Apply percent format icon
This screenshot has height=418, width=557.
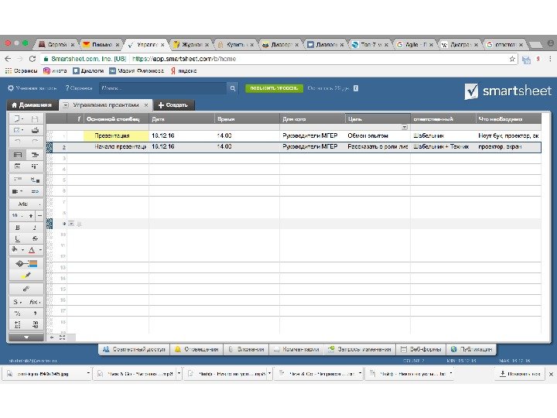[x=17, y=313]
